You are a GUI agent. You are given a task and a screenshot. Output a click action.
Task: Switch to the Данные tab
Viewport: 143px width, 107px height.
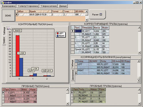[63, 6]
